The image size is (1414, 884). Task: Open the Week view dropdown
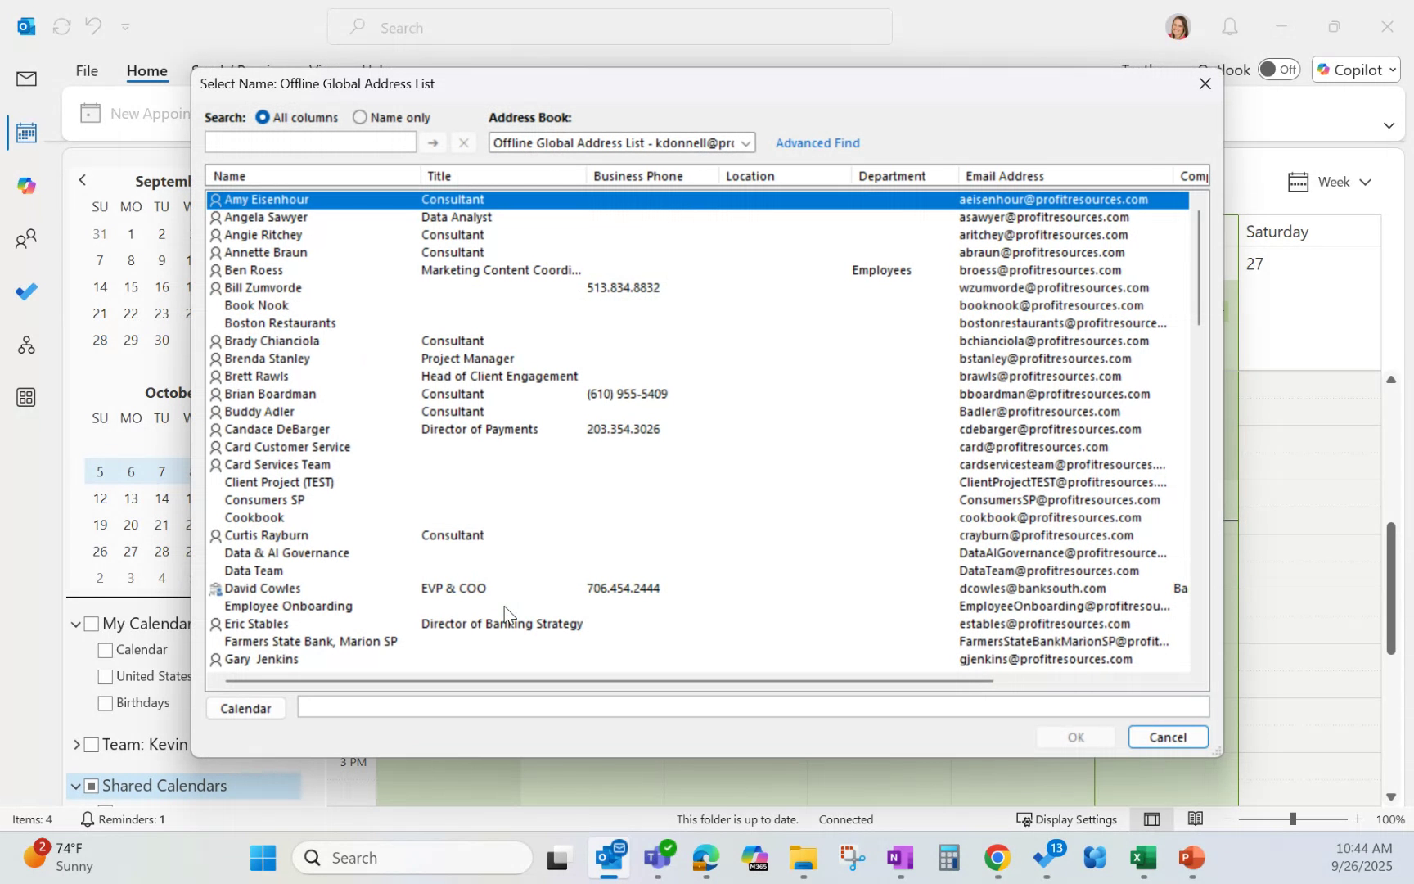coord(1365,182)
